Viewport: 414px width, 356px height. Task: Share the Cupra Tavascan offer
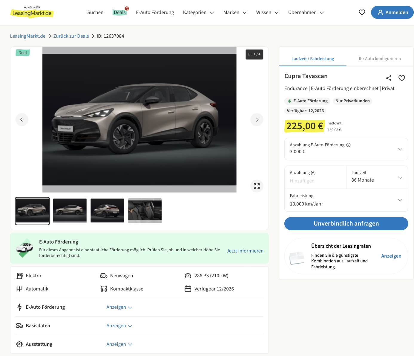coord(389,78)
